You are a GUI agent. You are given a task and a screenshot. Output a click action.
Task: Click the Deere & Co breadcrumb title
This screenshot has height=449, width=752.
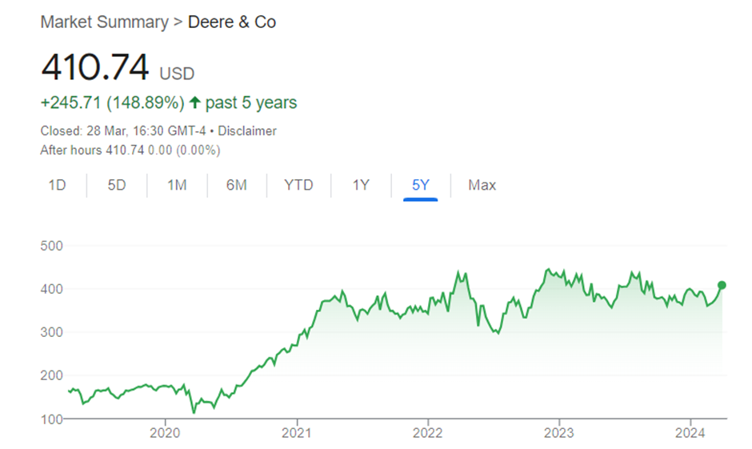232,22
